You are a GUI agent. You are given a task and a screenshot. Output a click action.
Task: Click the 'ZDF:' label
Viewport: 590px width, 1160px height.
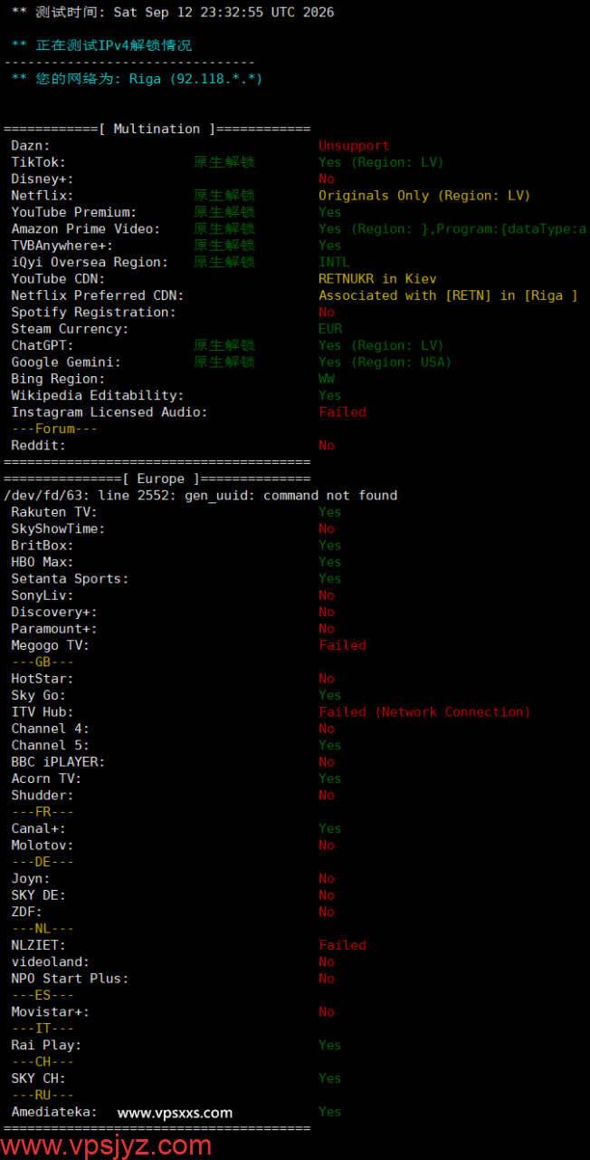tap(27, 912)
